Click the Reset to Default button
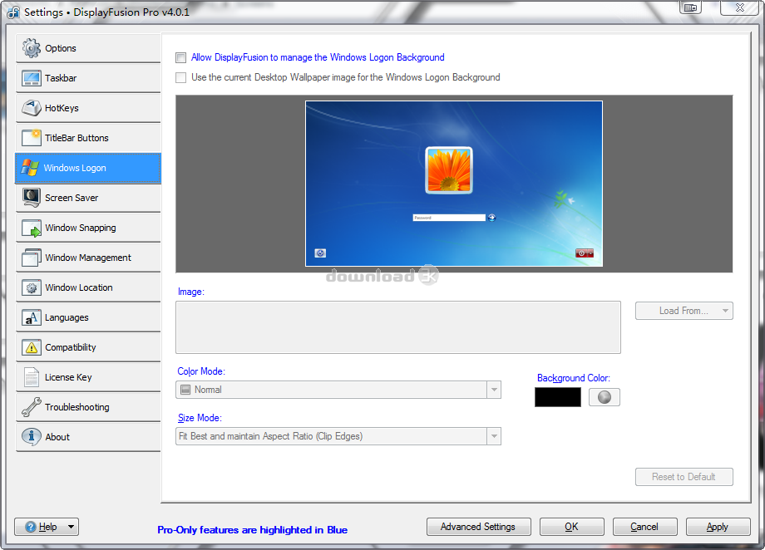The width and height of the screenshot is (765, 550). click(x=684, y=477)
